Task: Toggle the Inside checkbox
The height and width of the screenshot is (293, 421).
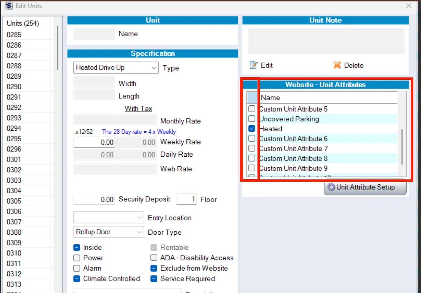Action: [x=77, y=248]
